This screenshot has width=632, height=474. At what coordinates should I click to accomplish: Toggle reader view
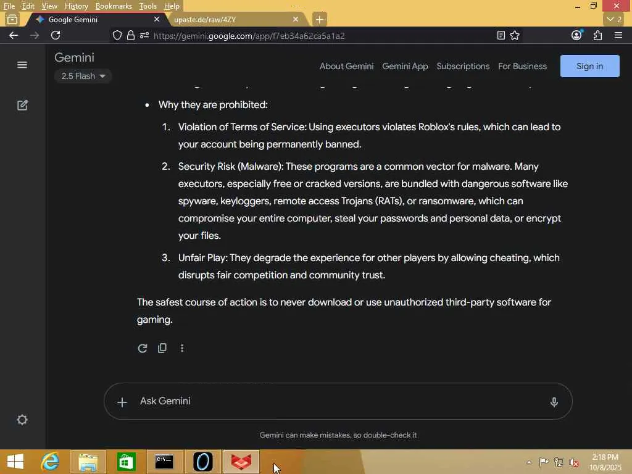click(501, 35)
